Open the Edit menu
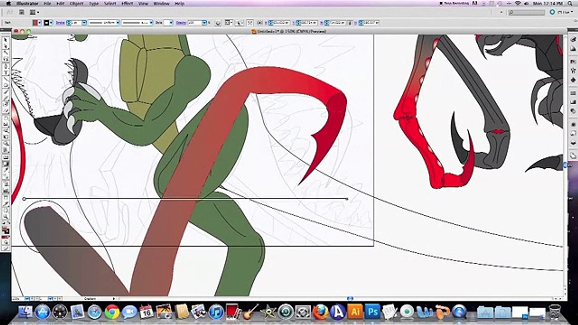The height and width of the screenshot is (325, 578). click(61, 4)
